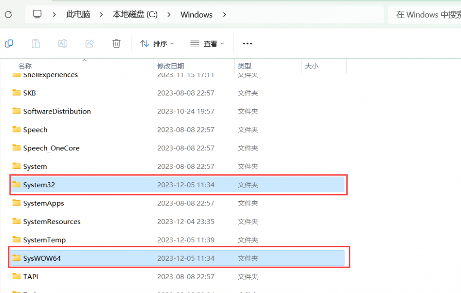The height and width of the screenshot is (293, 461).
Task: Expand chevron after 此电脑 in breadcrumb
Action: [101, 15]
